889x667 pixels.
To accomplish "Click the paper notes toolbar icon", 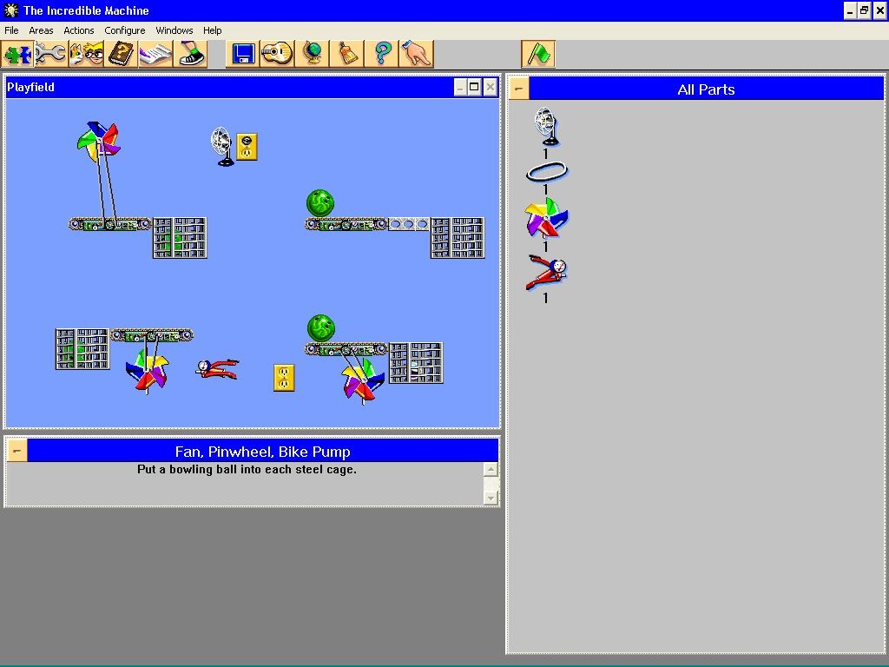I will (x=155, y=55).
